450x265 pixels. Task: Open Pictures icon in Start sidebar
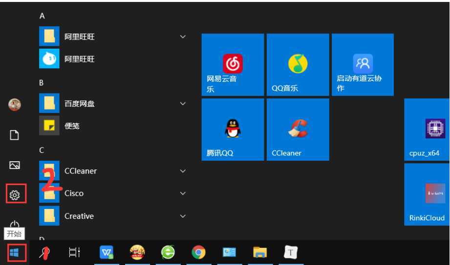point(15,165)
